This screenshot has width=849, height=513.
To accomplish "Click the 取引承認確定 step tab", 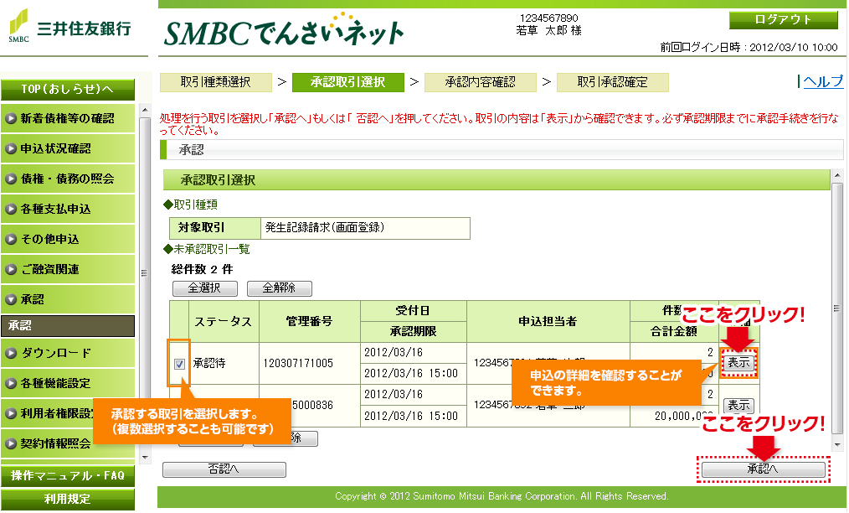I will pyautogui.click(x=612, y=82).
